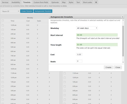Open the second column 11:00 am timeslot
The height and width of the screenshot is (104, 127).
pos(75,73)
